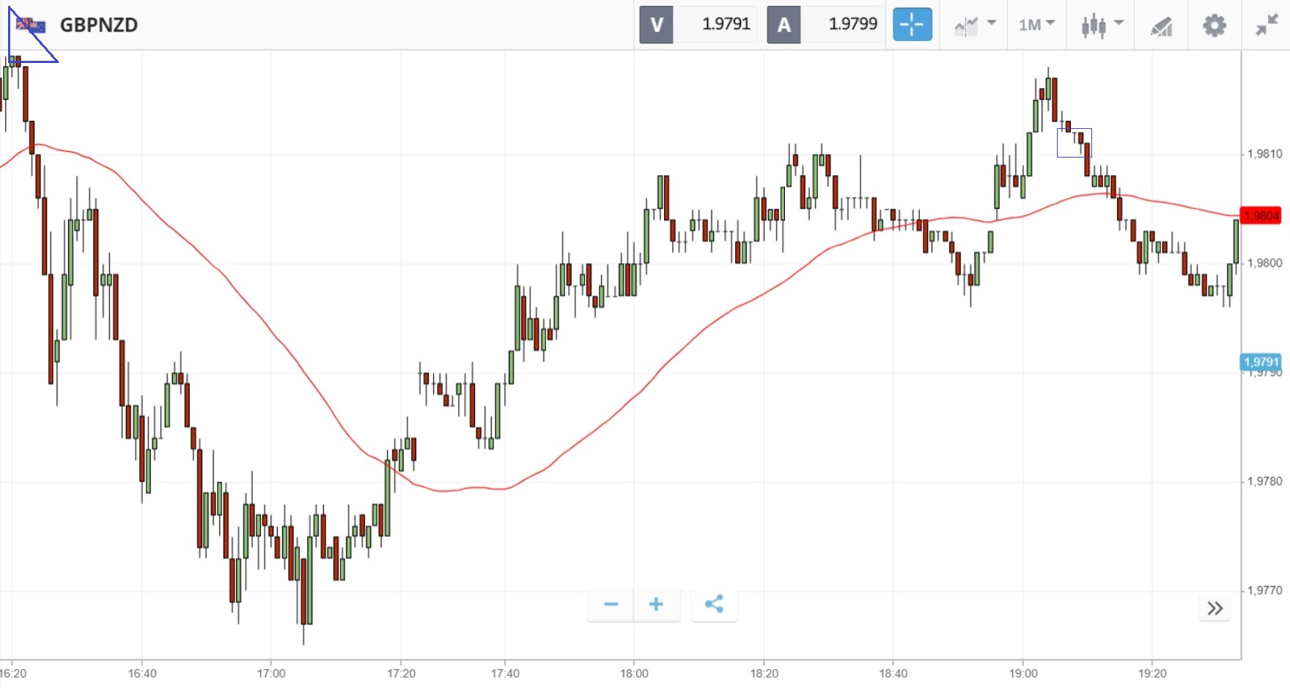Viewport: 1290px width, 688px height.
Task: Open chart settings gear icon
Action: (1215, 26)
